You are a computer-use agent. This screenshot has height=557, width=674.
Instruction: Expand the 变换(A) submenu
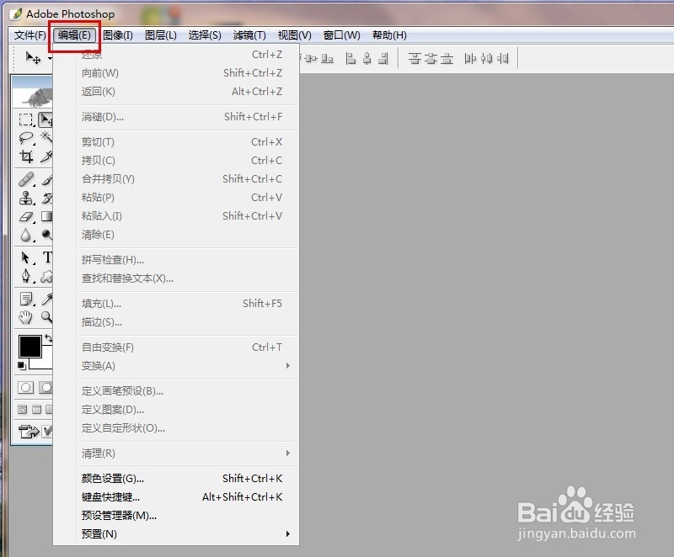pos(187,366)
